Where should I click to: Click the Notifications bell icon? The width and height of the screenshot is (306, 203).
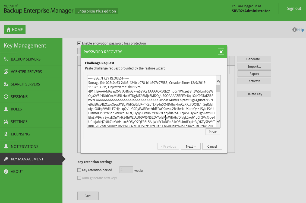point(6,147)
